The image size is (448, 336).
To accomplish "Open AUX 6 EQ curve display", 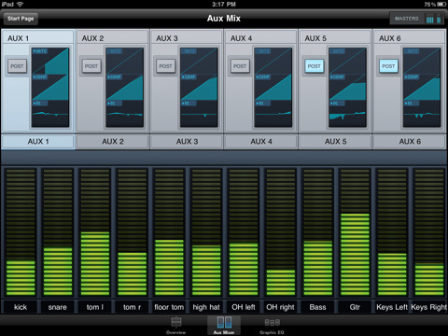I will (422, 114).
